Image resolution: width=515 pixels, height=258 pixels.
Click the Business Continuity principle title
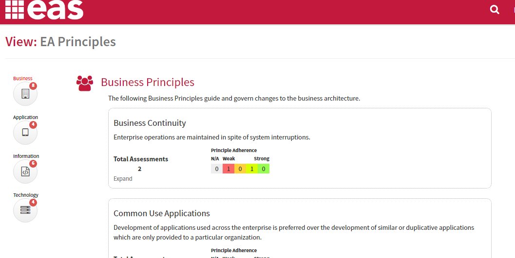[150, 123]
